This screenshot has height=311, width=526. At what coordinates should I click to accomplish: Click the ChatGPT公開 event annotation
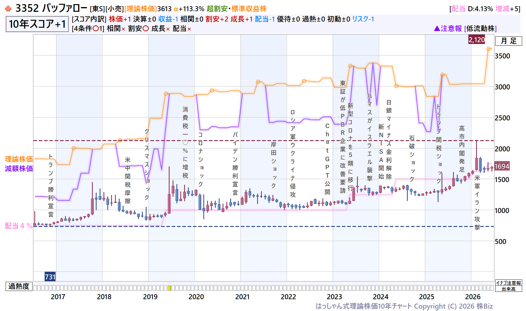[327, 159]
